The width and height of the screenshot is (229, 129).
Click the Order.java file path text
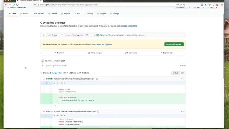(x=74, y=79)
